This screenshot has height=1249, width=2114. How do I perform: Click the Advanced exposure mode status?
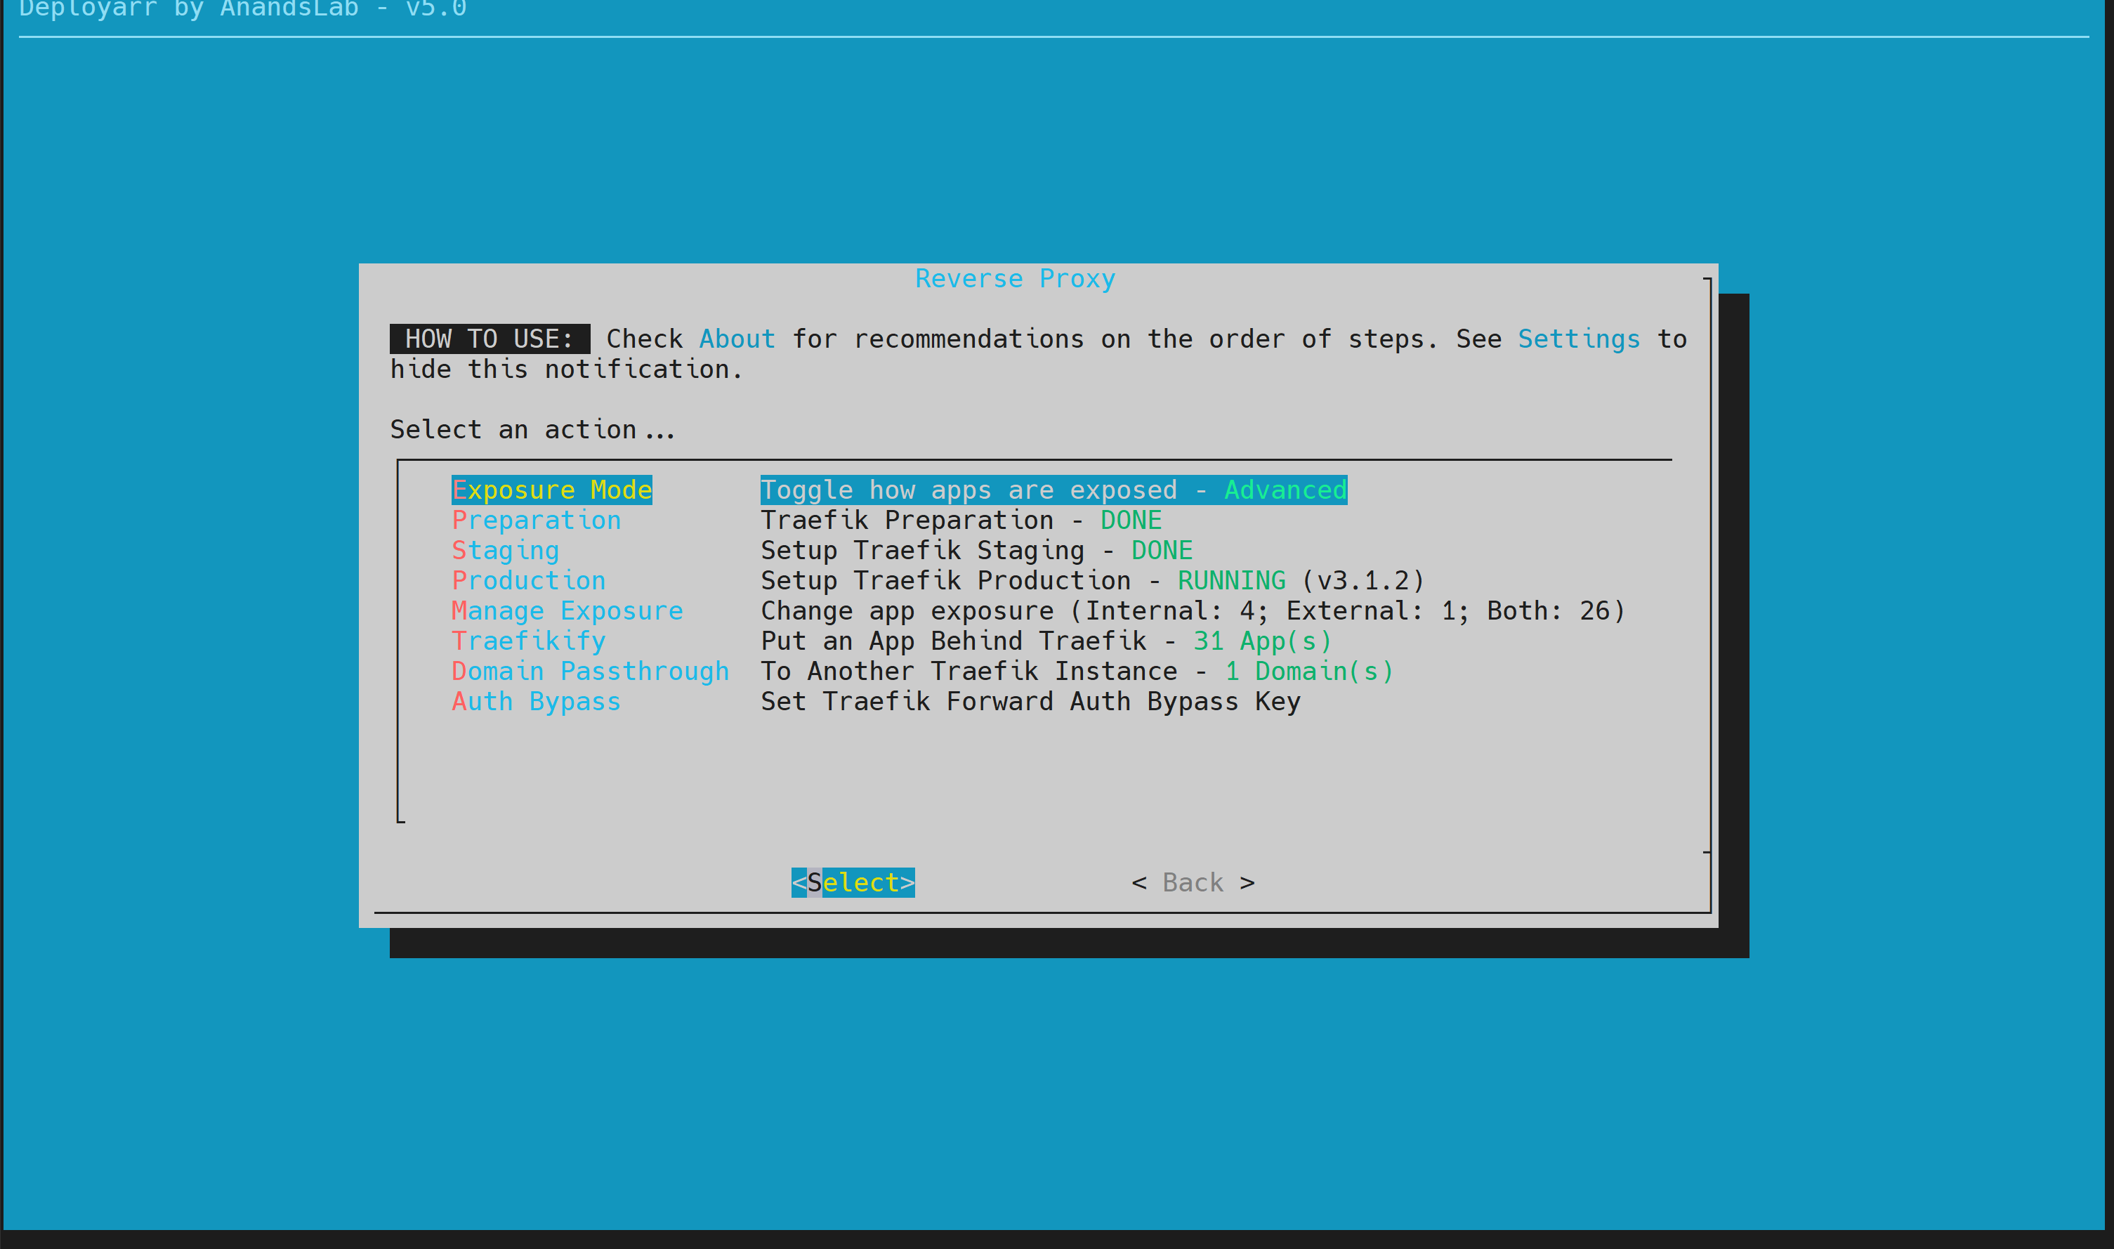click(1285, 490)
